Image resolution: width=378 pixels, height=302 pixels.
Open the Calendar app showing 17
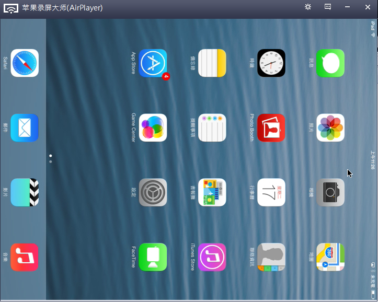(271, 192)
